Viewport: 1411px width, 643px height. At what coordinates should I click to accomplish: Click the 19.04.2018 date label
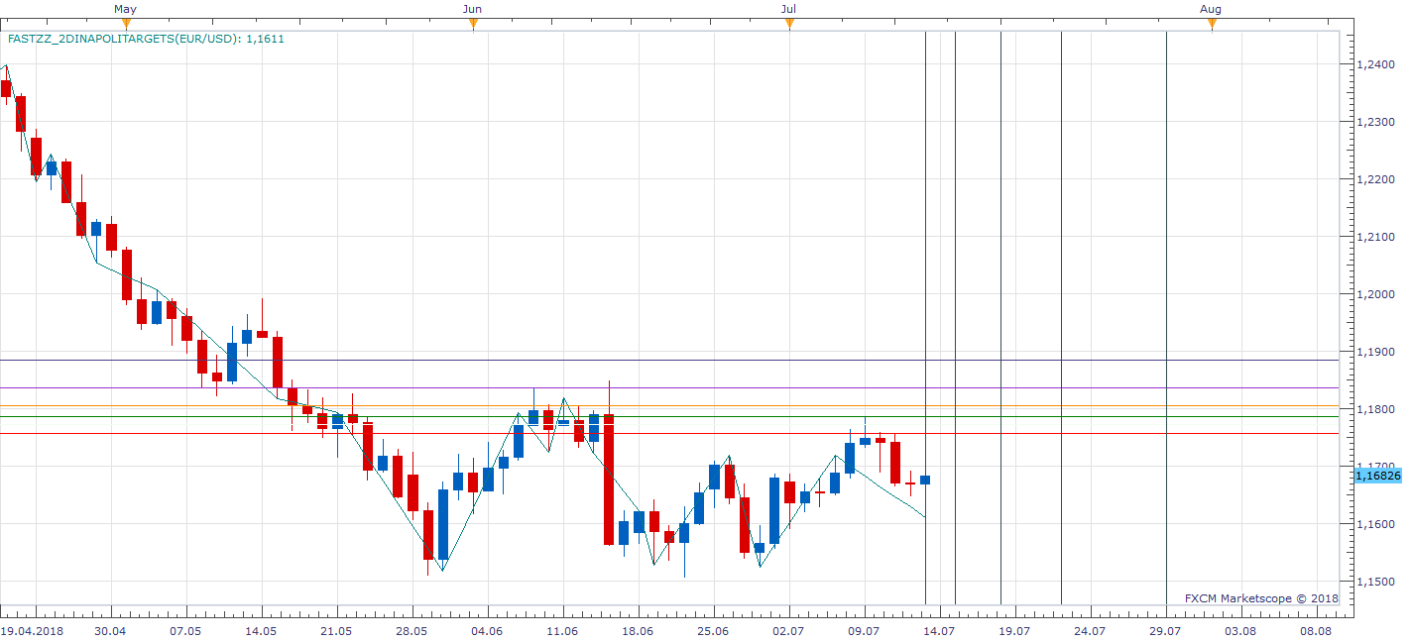pos(31,630)
